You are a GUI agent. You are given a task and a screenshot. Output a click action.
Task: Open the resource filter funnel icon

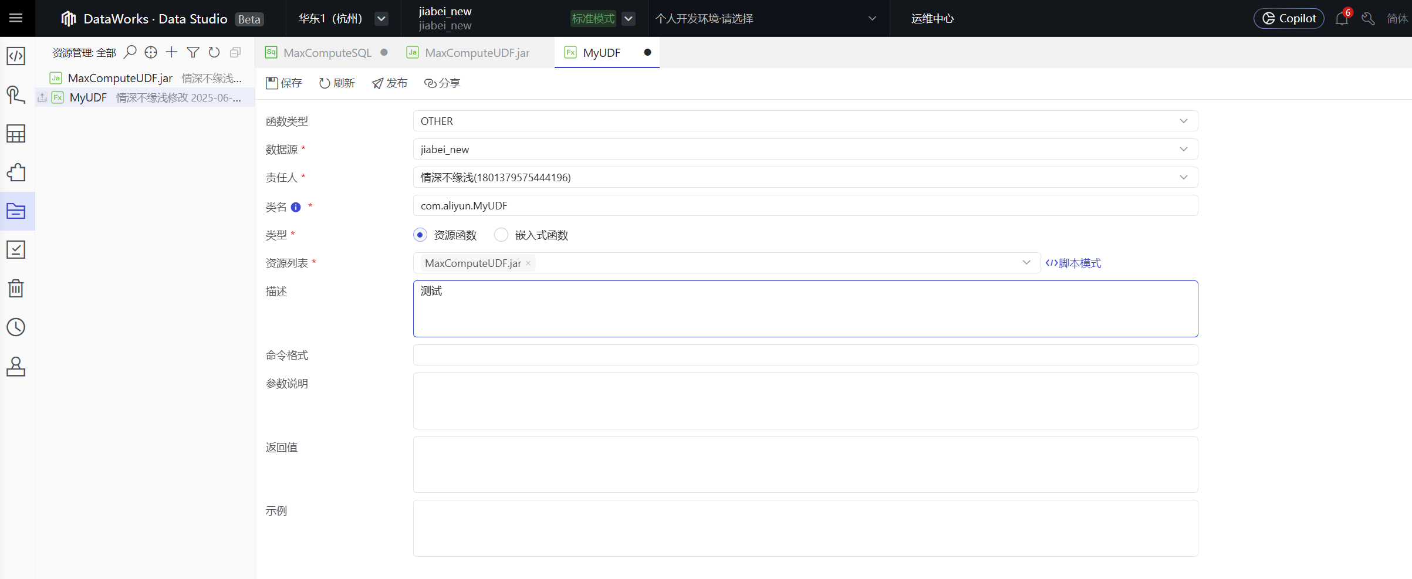point(193,52)
